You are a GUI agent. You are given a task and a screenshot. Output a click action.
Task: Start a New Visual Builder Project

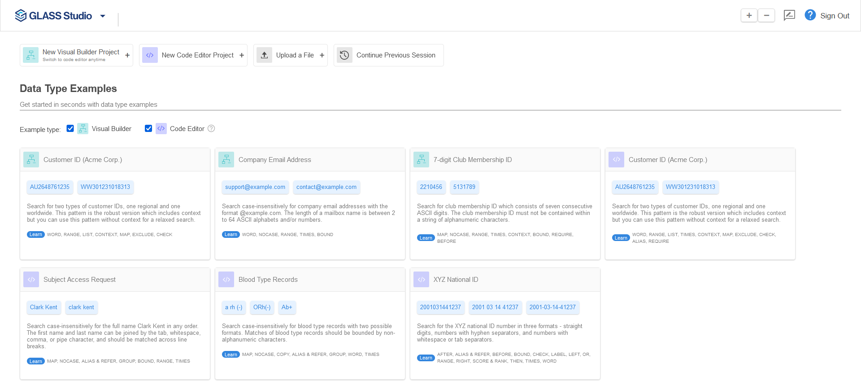76,55
